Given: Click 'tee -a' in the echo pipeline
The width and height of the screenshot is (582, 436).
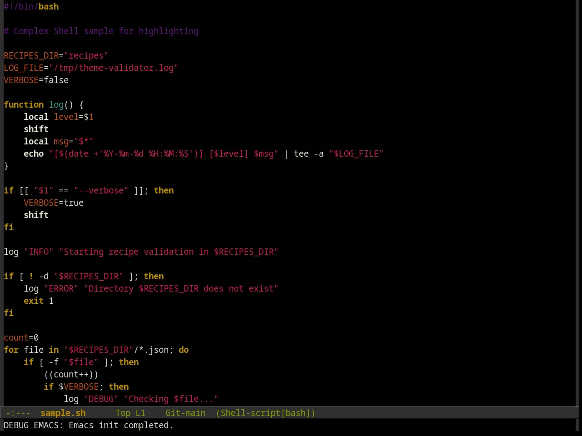Looking at the screenshot, I should pos(309,154).
